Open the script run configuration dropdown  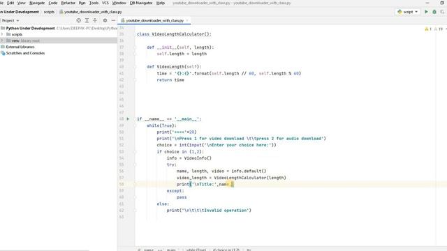coord(408,12)
